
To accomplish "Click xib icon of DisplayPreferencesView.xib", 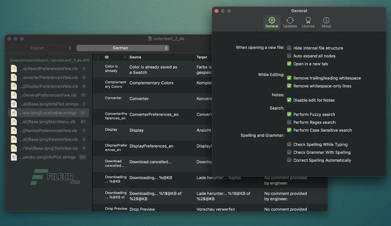I will click(x=14, y=86).
